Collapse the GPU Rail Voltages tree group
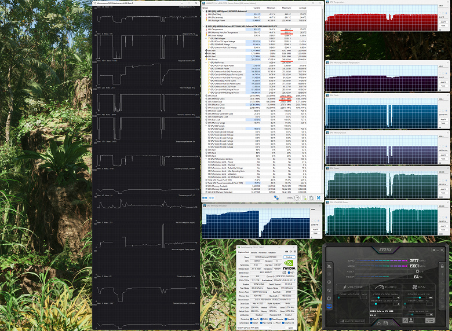Screen dimensions: 452x331 (206, 38)
